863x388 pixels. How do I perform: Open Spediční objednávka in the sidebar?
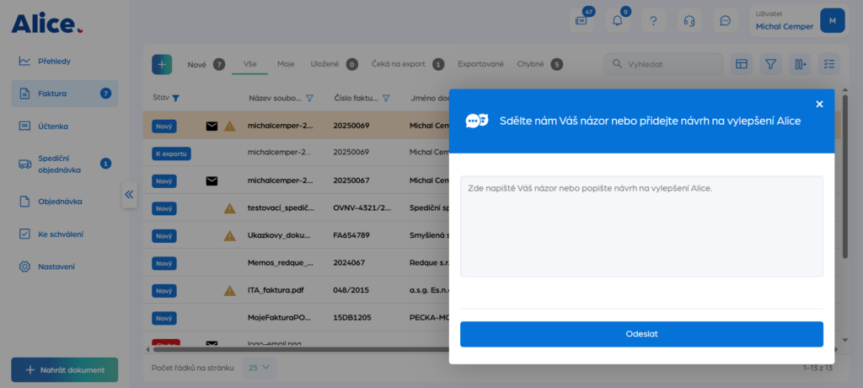coord(64,164)
